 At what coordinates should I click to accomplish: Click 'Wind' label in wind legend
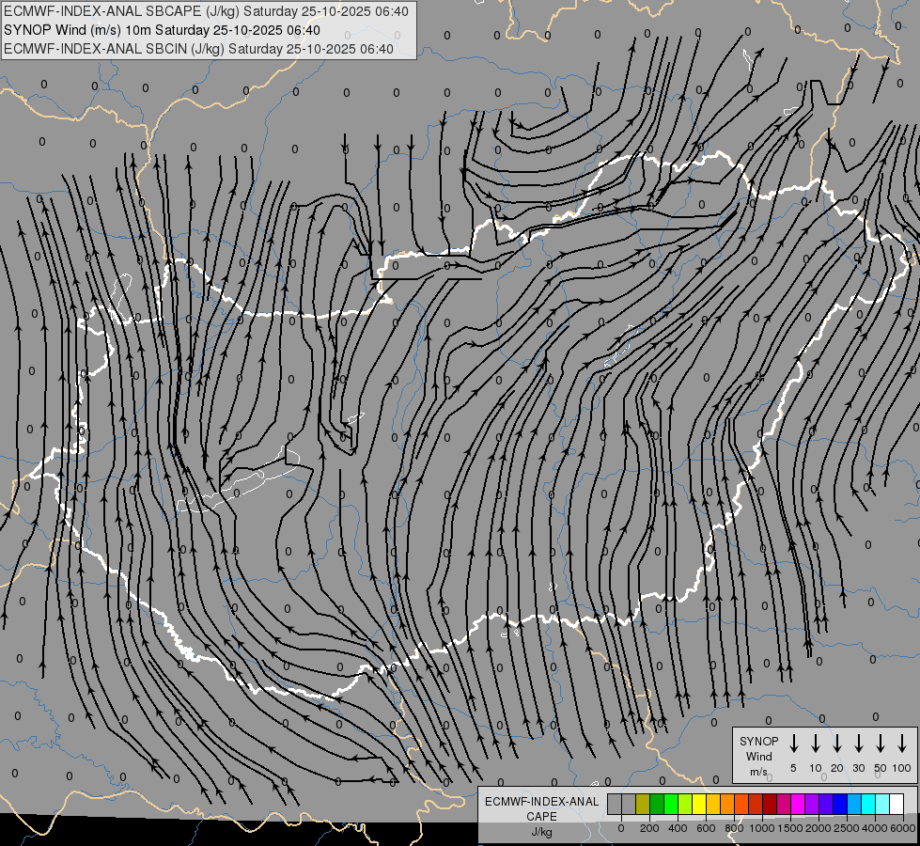[758, 756]
